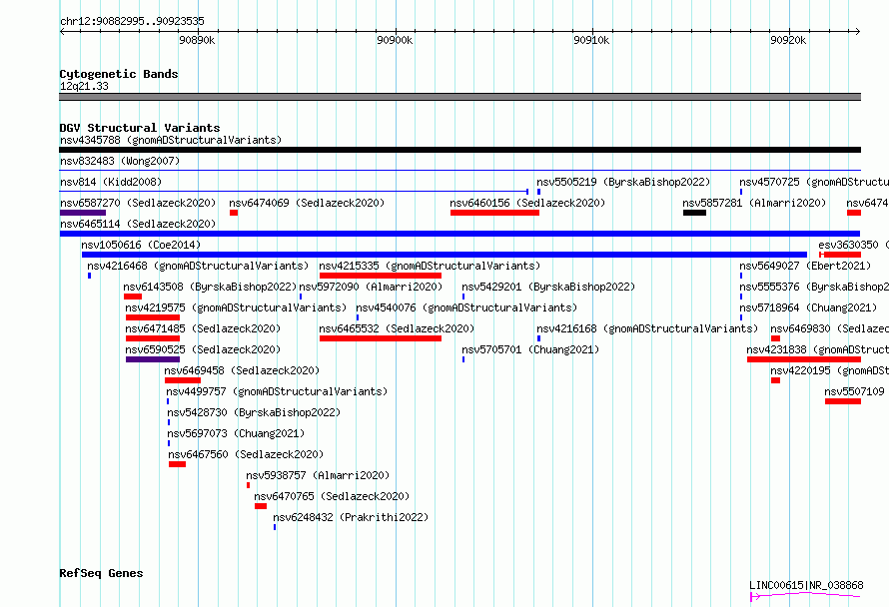The image size is (889, 607).
Task: Click the nsv4345788 thick black bar
Action: 459,150
